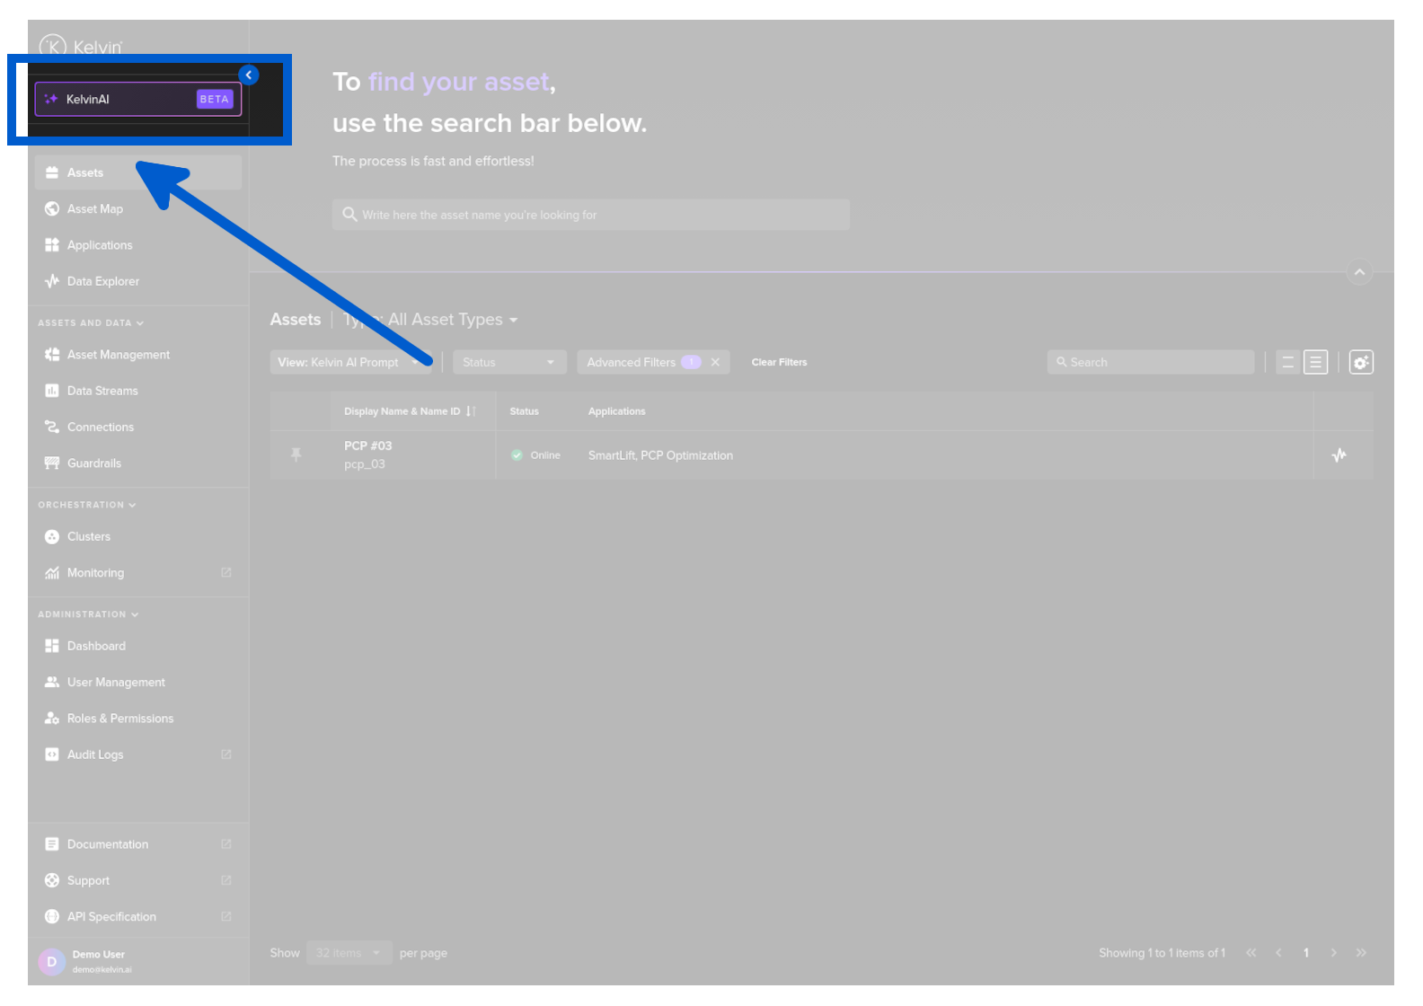
Task: Go to the Data Explorer page
Action: [x=102, y=281]
